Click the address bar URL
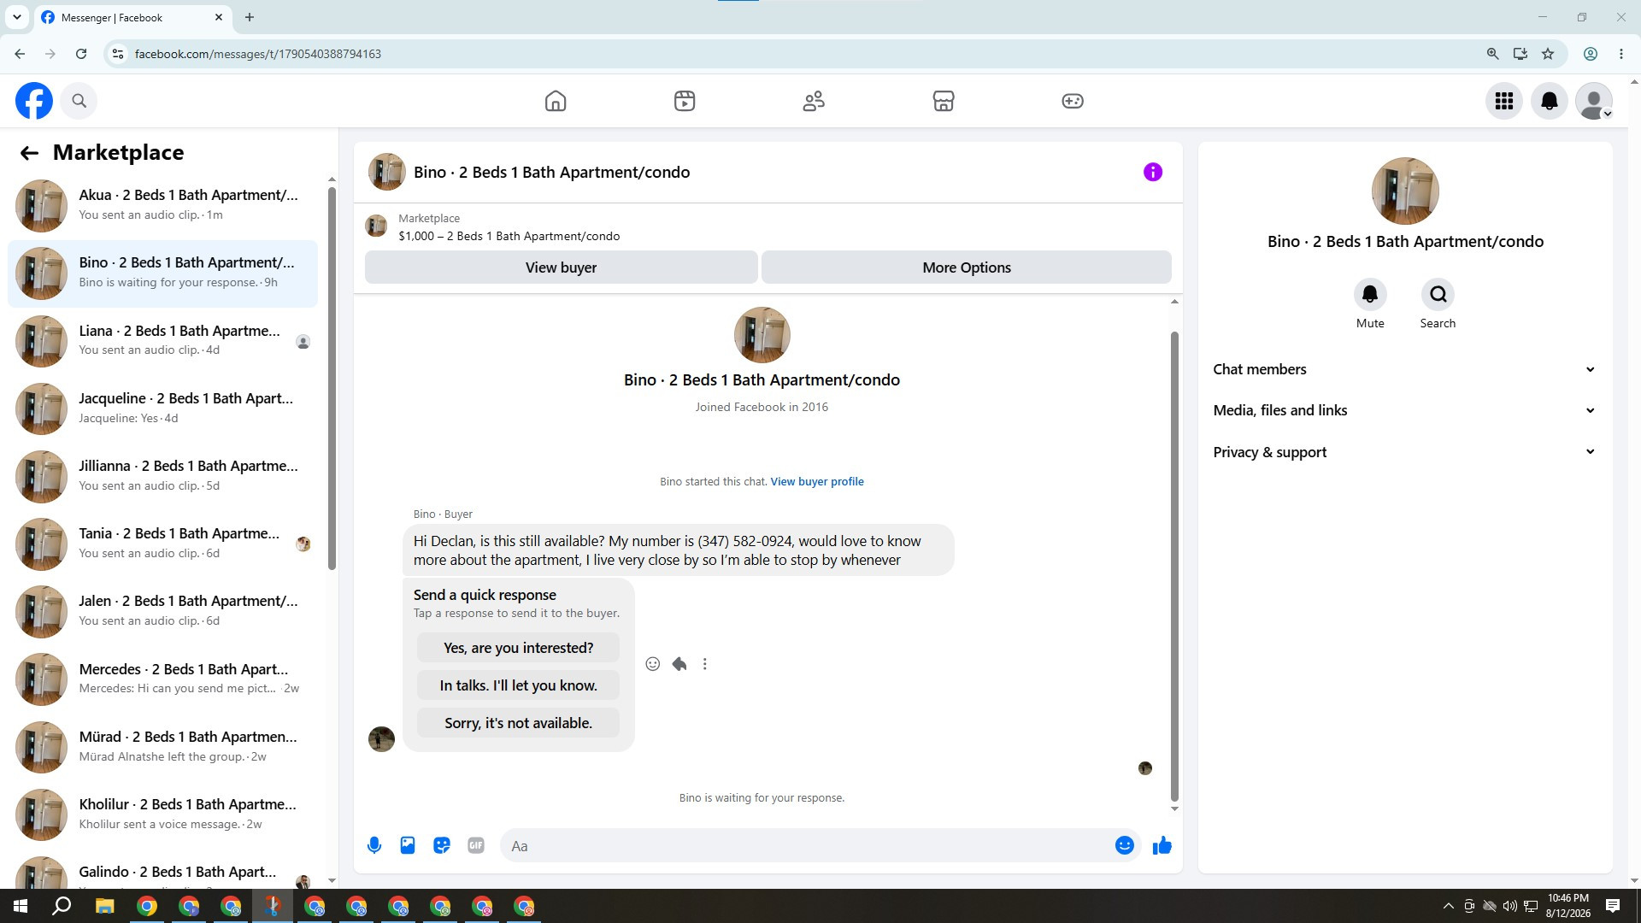Screen dimensions: 1641x923 tap(258, 54)
